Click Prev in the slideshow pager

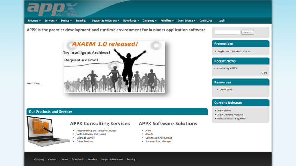click(x=29, y=83)
